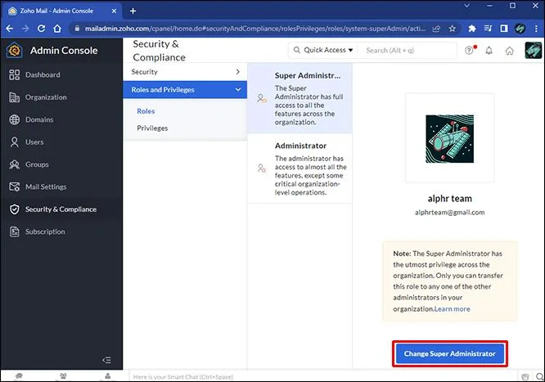Screen dimensions: 545x382
Task: Go back using browser back arrow
Action: (x=10, y=29)
